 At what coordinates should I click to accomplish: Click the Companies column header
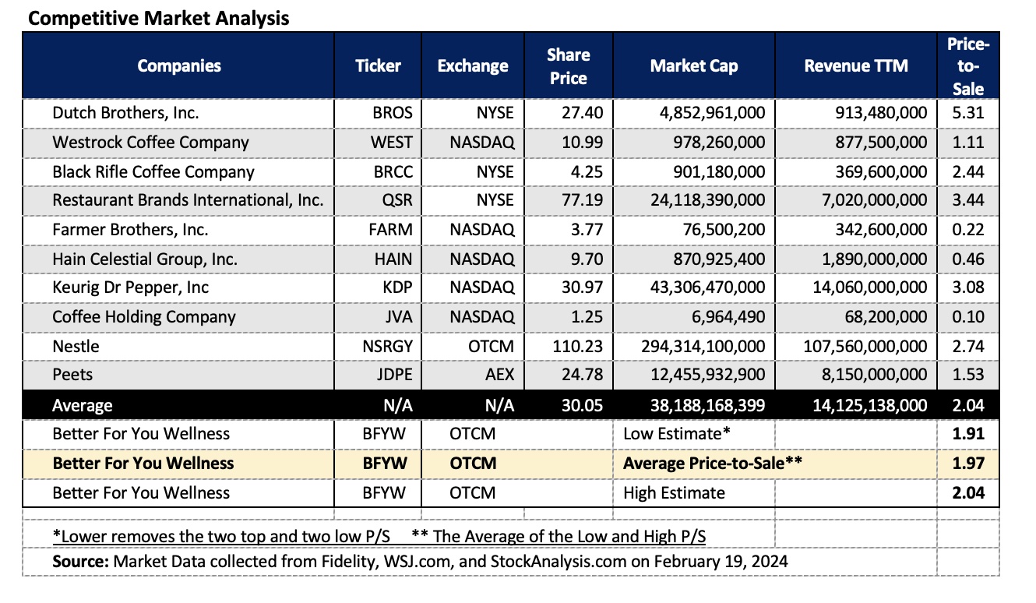click(x=179, y=65)
